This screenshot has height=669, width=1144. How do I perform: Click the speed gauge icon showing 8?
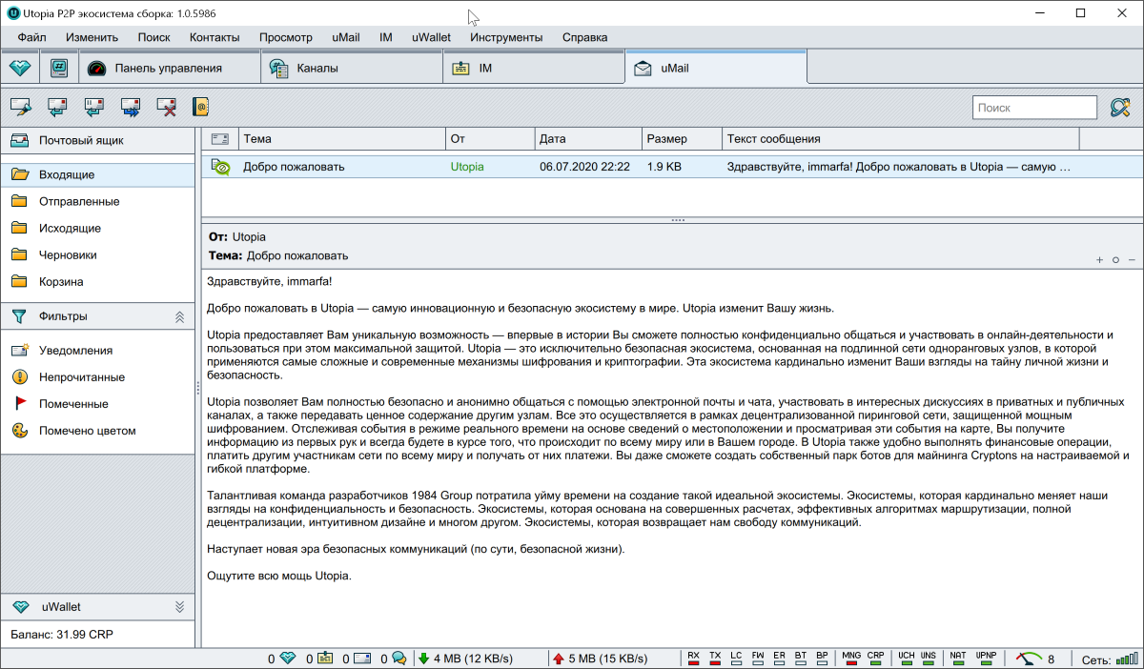[x=1030, y=659]
